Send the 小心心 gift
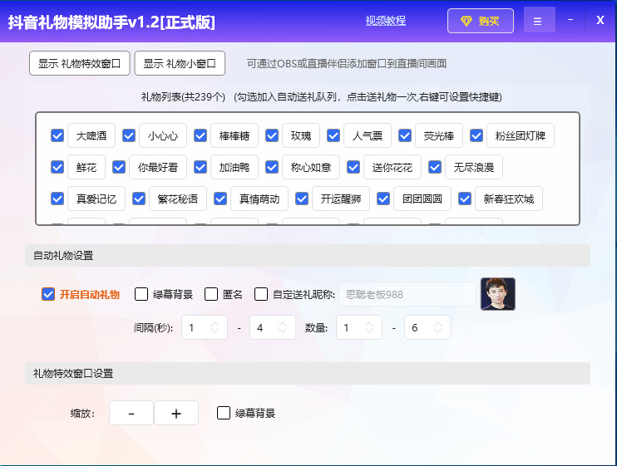The width and height of the screenshot is (617, 466). (163, 135)
